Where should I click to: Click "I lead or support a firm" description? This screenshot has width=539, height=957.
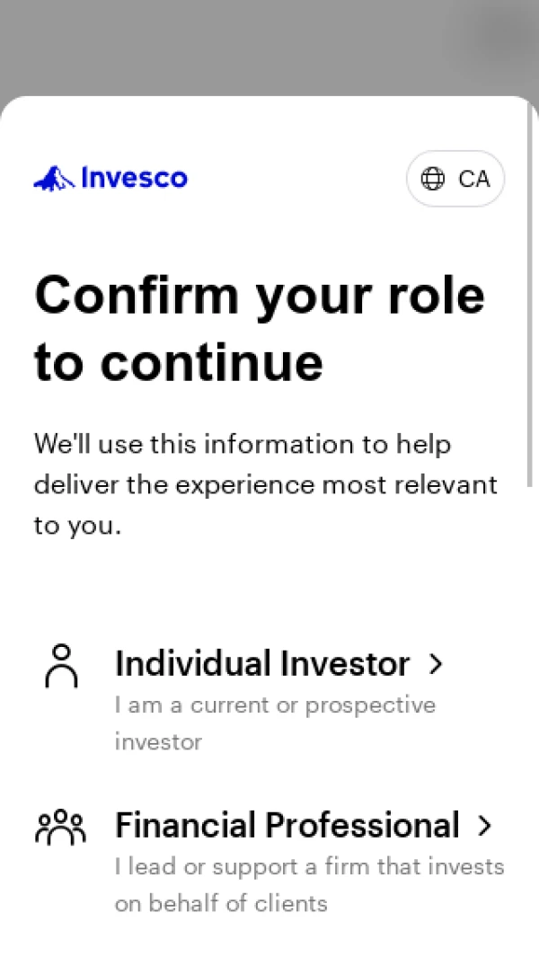coord(309,867)
